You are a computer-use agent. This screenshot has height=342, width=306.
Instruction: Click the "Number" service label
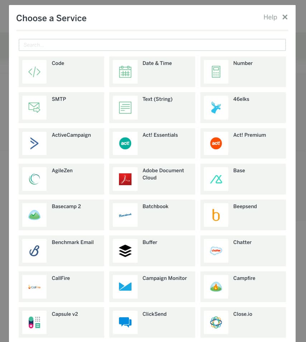click(243, 63)
